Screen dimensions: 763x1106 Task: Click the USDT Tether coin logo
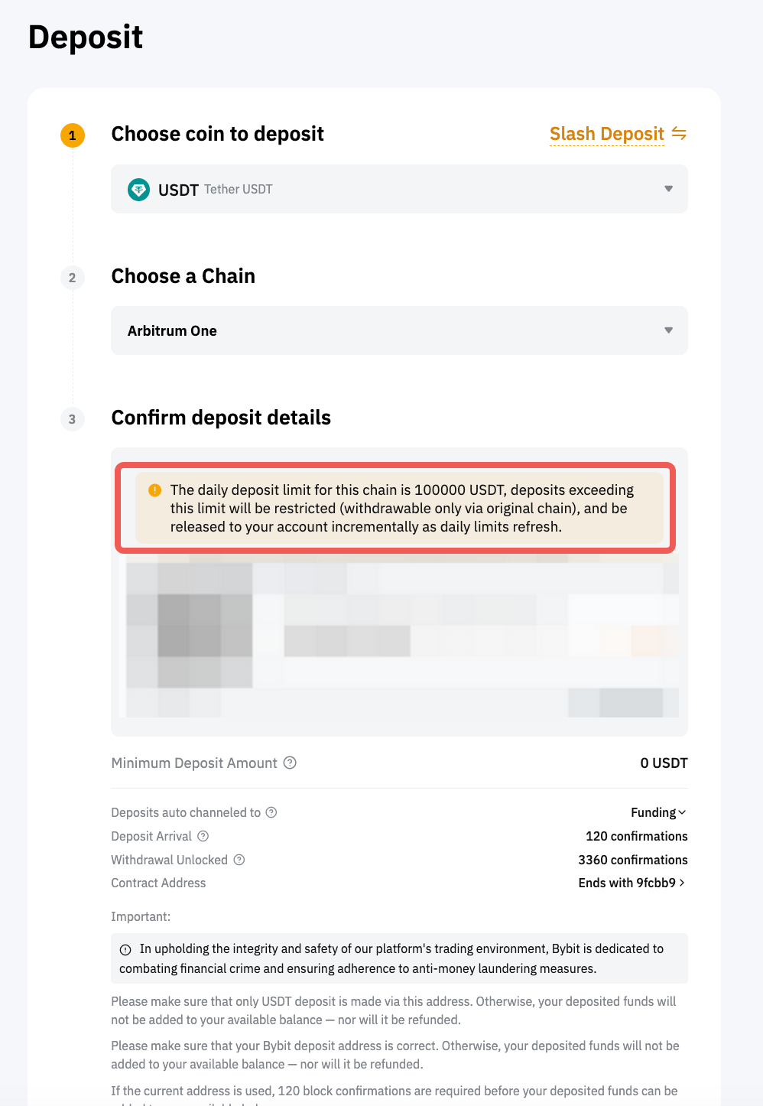(138, 190)
